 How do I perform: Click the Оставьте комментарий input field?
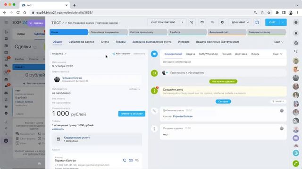pyautogui.click(x=223, y=62)
